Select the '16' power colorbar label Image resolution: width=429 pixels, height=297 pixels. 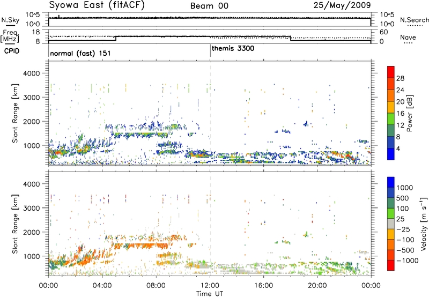[x=400, y=114]
